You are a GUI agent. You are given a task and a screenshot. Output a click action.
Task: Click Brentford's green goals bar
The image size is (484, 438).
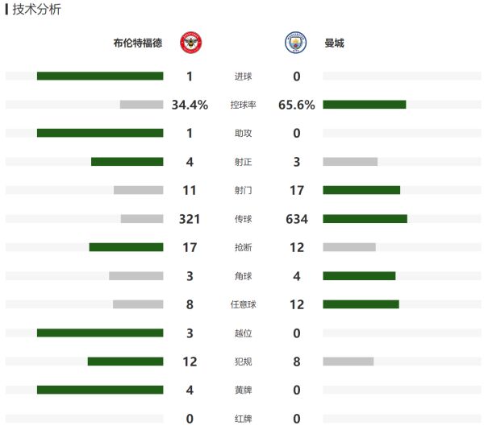coord(100,76)
